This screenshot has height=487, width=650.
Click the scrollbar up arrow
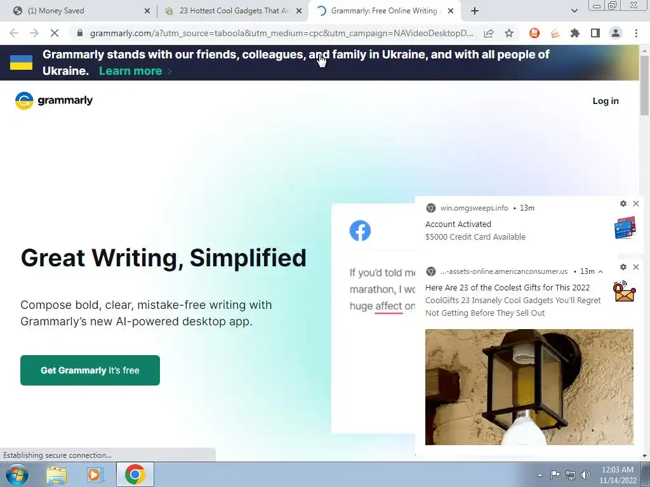pos(644,51)
